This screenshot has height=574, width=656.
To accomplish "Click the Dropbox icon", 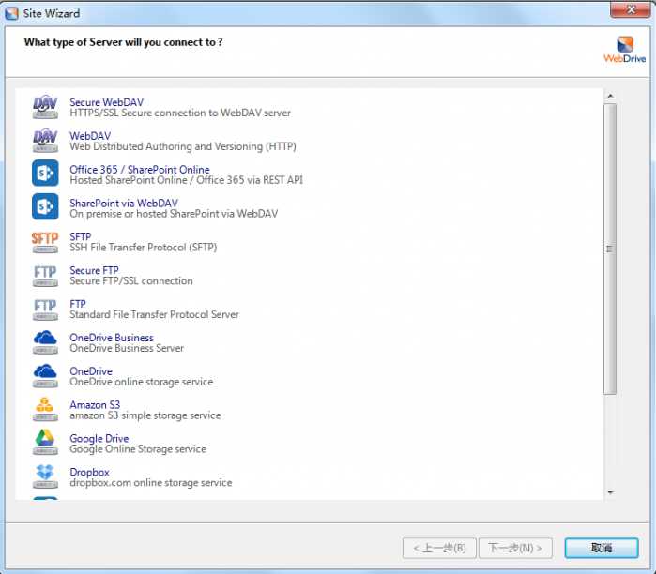I will [45, 476].
